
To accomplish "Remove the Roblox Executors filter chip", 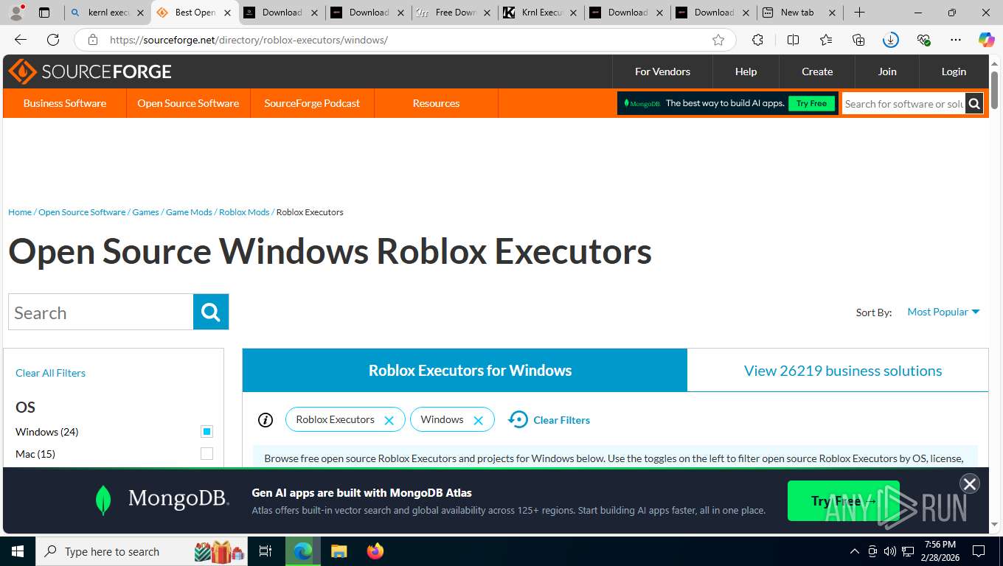I will click(x=389, y=420).
